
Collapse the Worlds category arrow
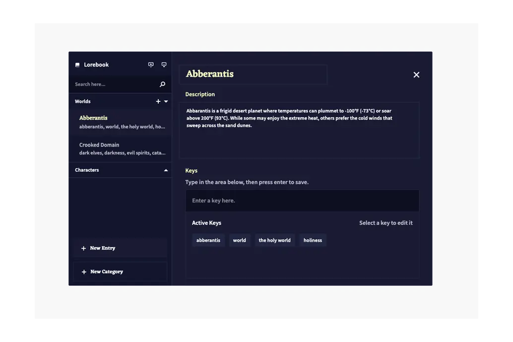tap(166, 101)
